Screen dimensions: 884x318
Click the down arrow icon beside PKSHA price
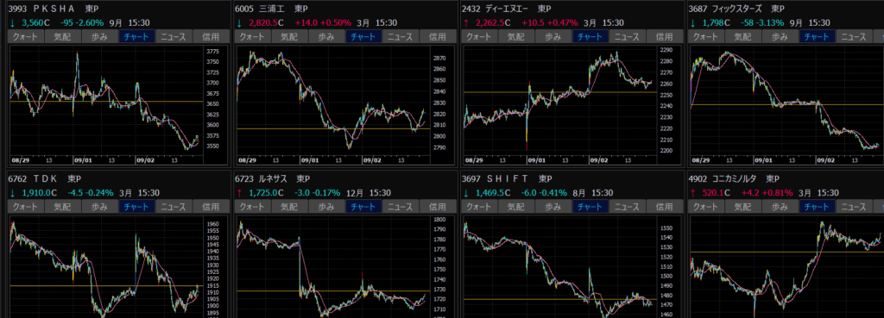coord(12,23)
